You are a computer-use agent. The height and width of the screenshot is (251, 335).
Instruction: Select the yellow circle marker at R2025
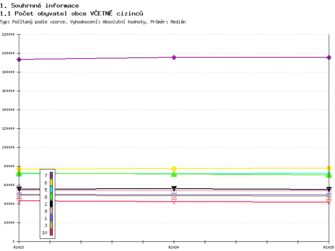pos(329,169)
